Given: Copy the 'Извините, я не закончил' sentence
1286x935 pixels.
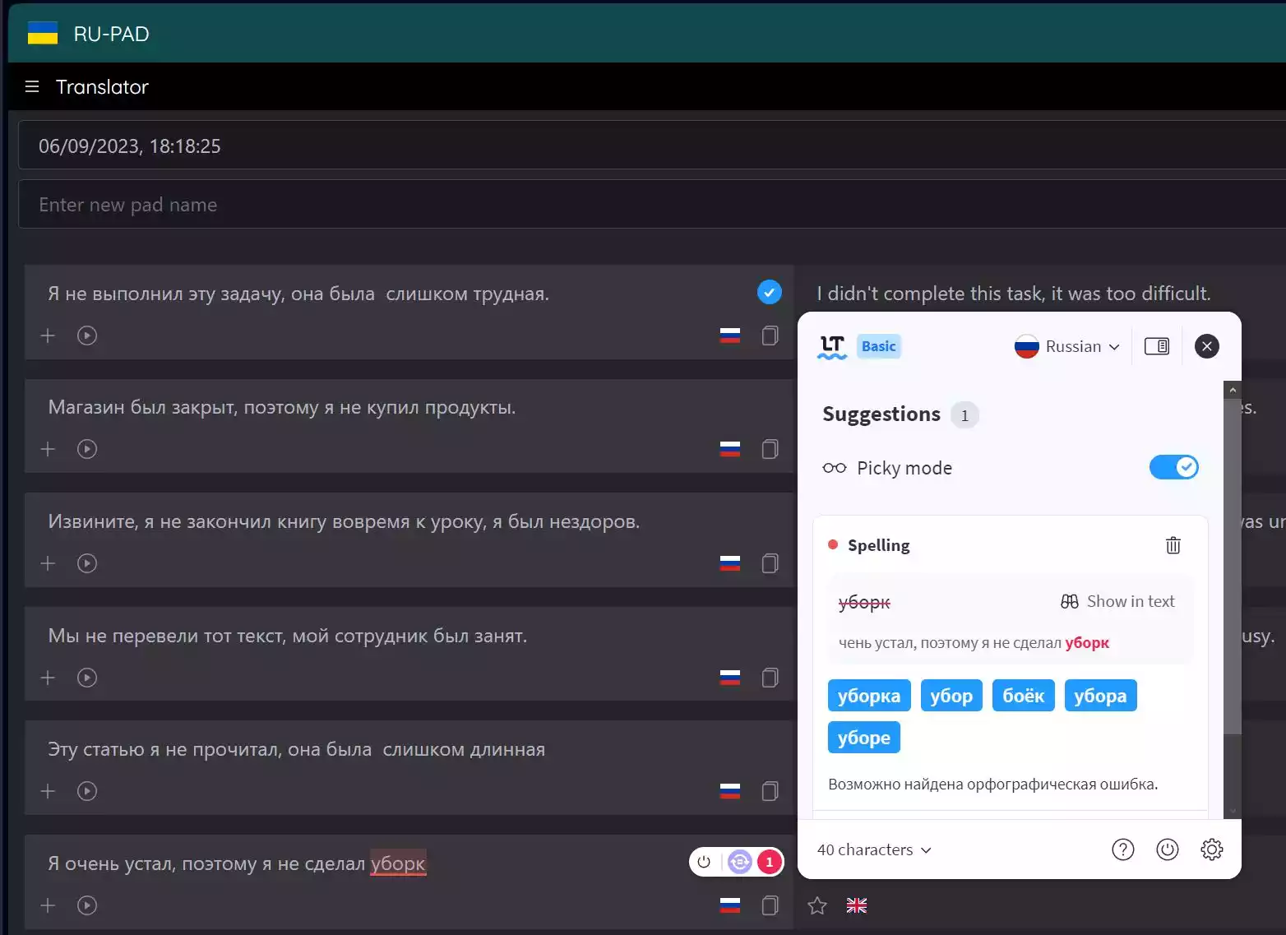Looking at the screenshot, I should (770, 563).
